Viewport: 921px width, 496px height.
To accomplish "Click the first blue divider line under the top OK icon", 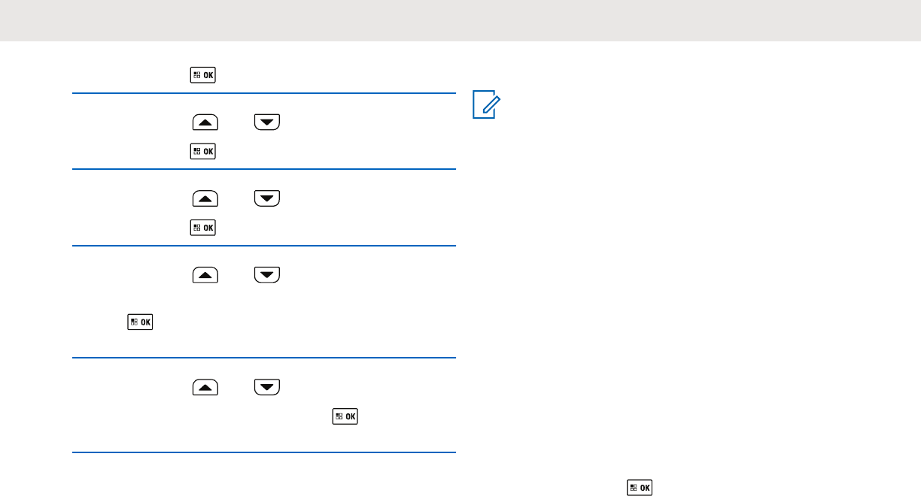I will coord(264,93).
